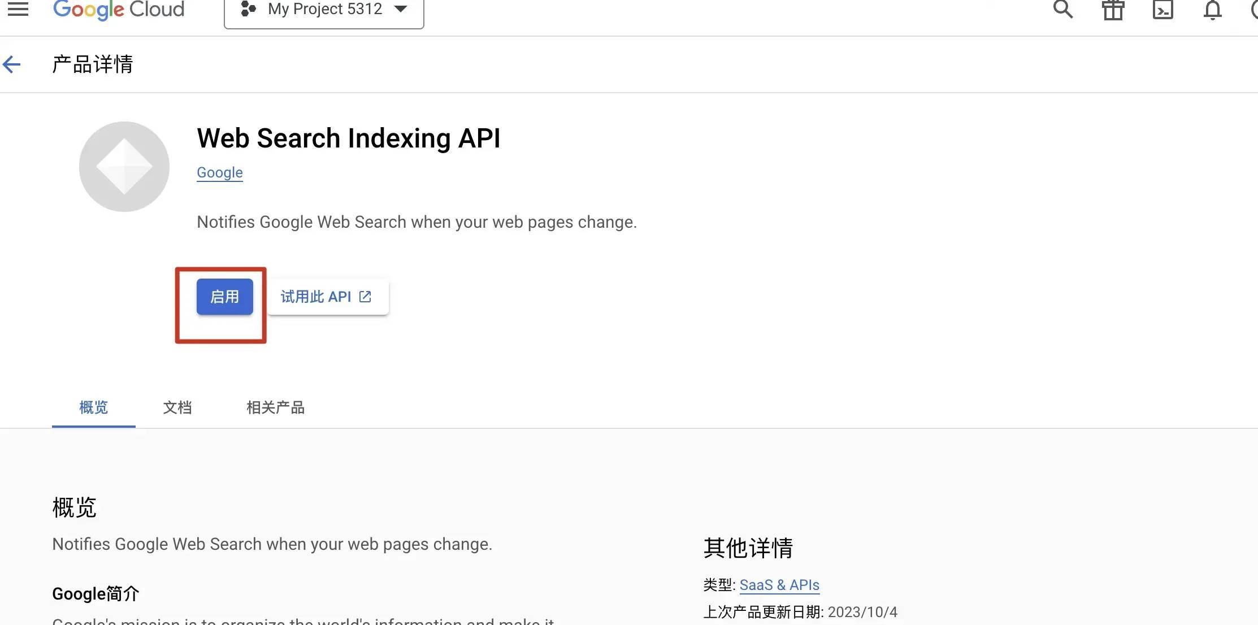Click the Web Search Indexing API logo
Image resolution: width=1258 pixels, height=625 pixels.
point(124,167)
